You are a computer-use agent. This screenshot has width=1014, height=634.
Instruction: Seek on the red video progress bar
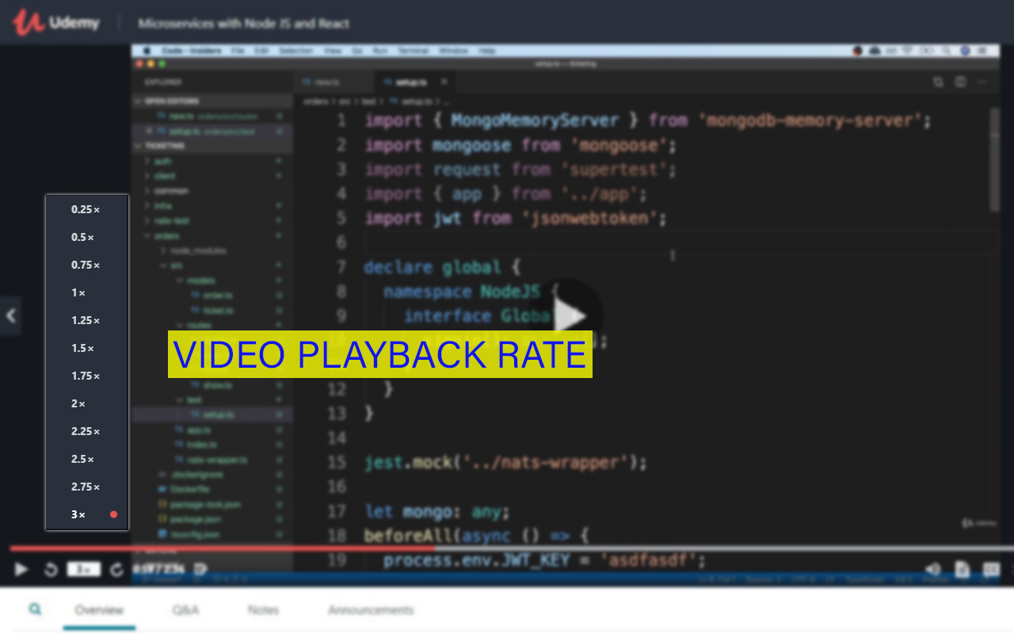click(x=512, y=548)
